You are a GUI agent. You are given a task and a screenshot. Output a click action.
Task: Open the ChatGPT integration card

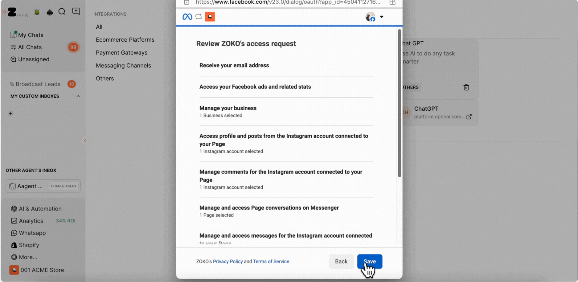(440, 112)
